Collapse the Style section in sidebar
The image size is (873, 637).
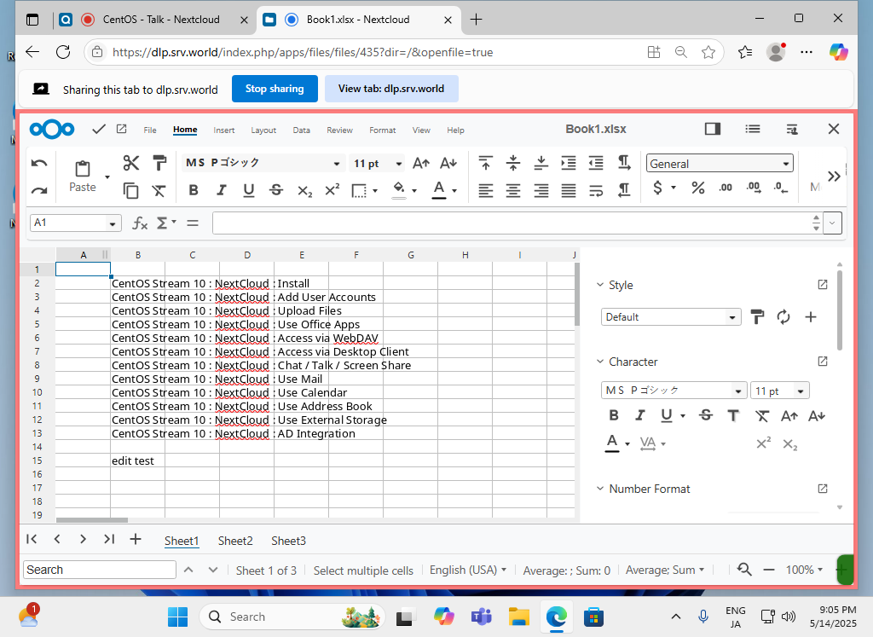pos(600,285)
